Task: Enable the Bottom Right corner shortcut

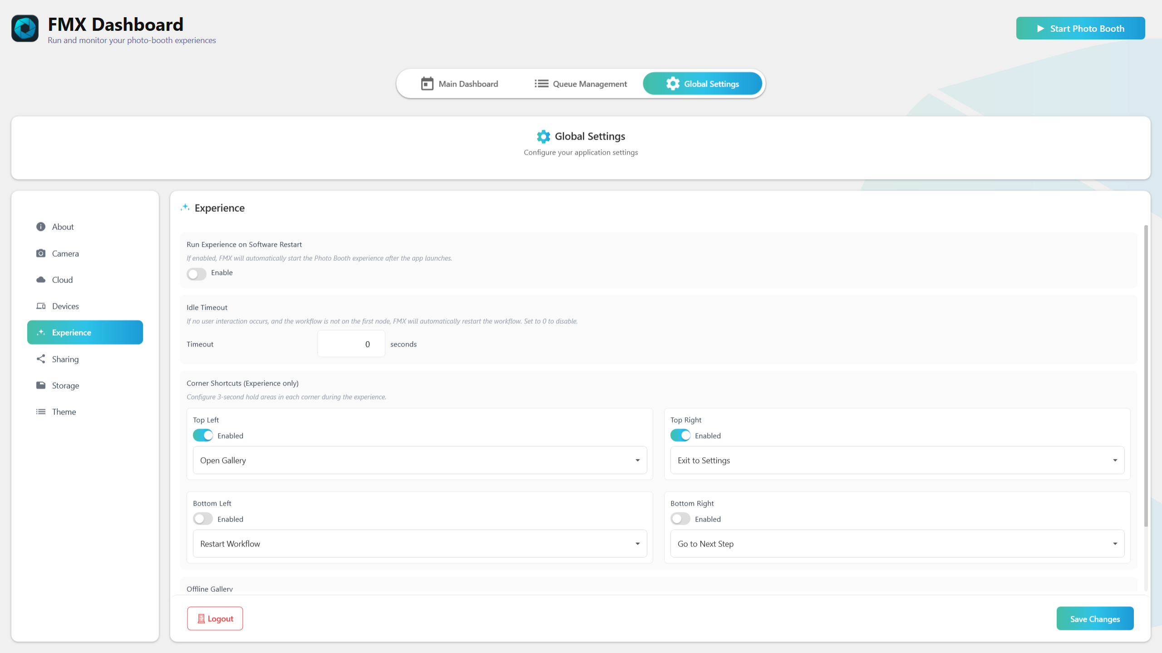Action: (680, 519)
